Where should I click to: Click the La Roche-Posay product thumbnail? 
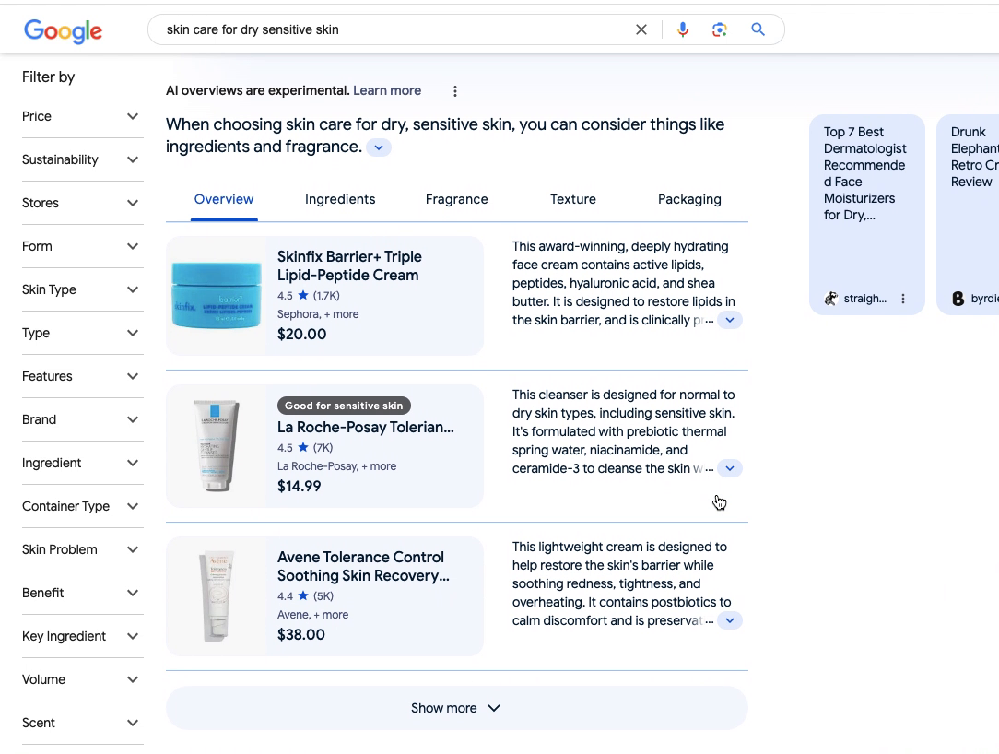pos(216,446)
